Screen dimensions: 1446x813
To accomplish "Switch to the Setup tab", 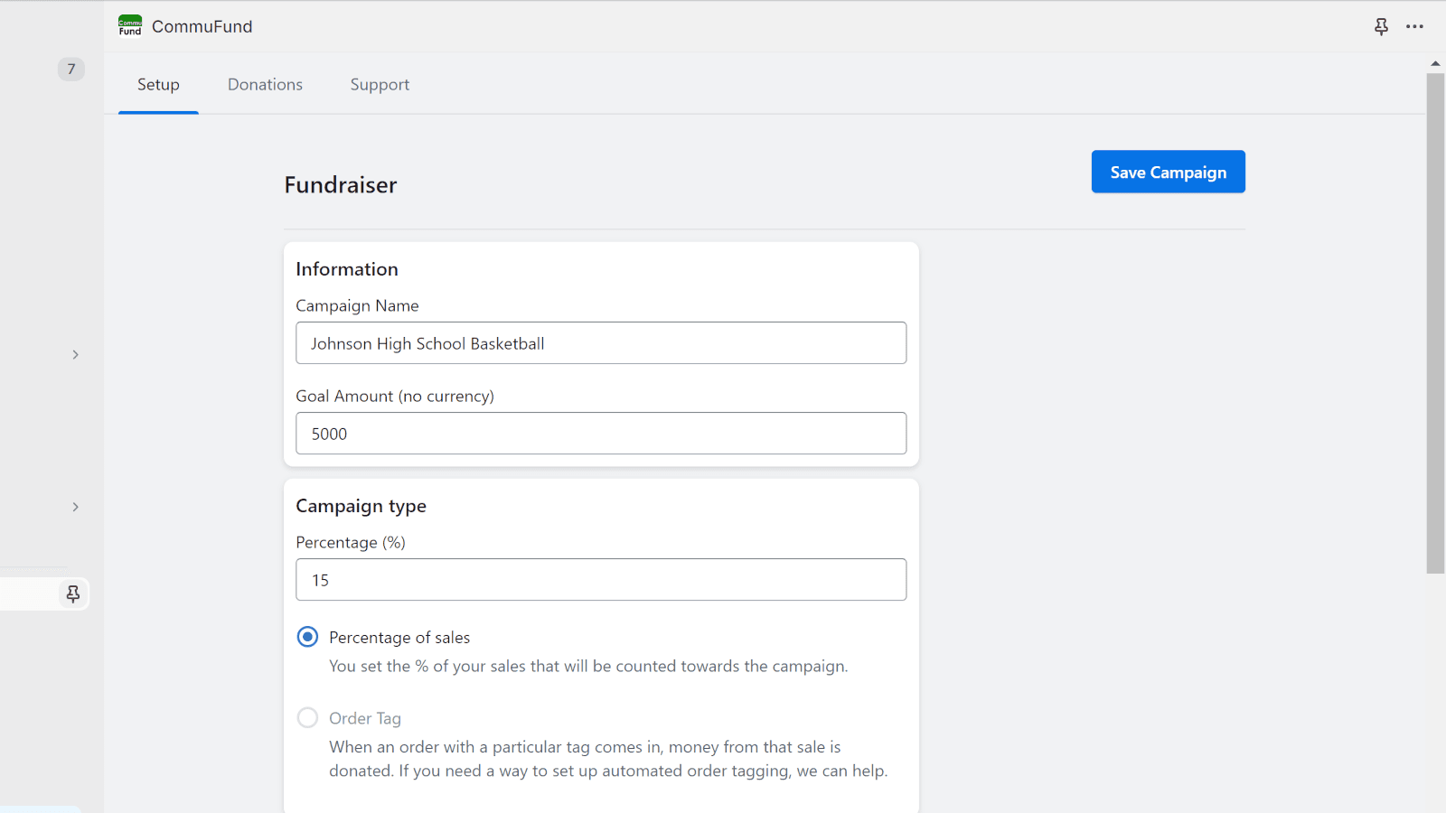I will pyautogui.click(x=158, y=85).
